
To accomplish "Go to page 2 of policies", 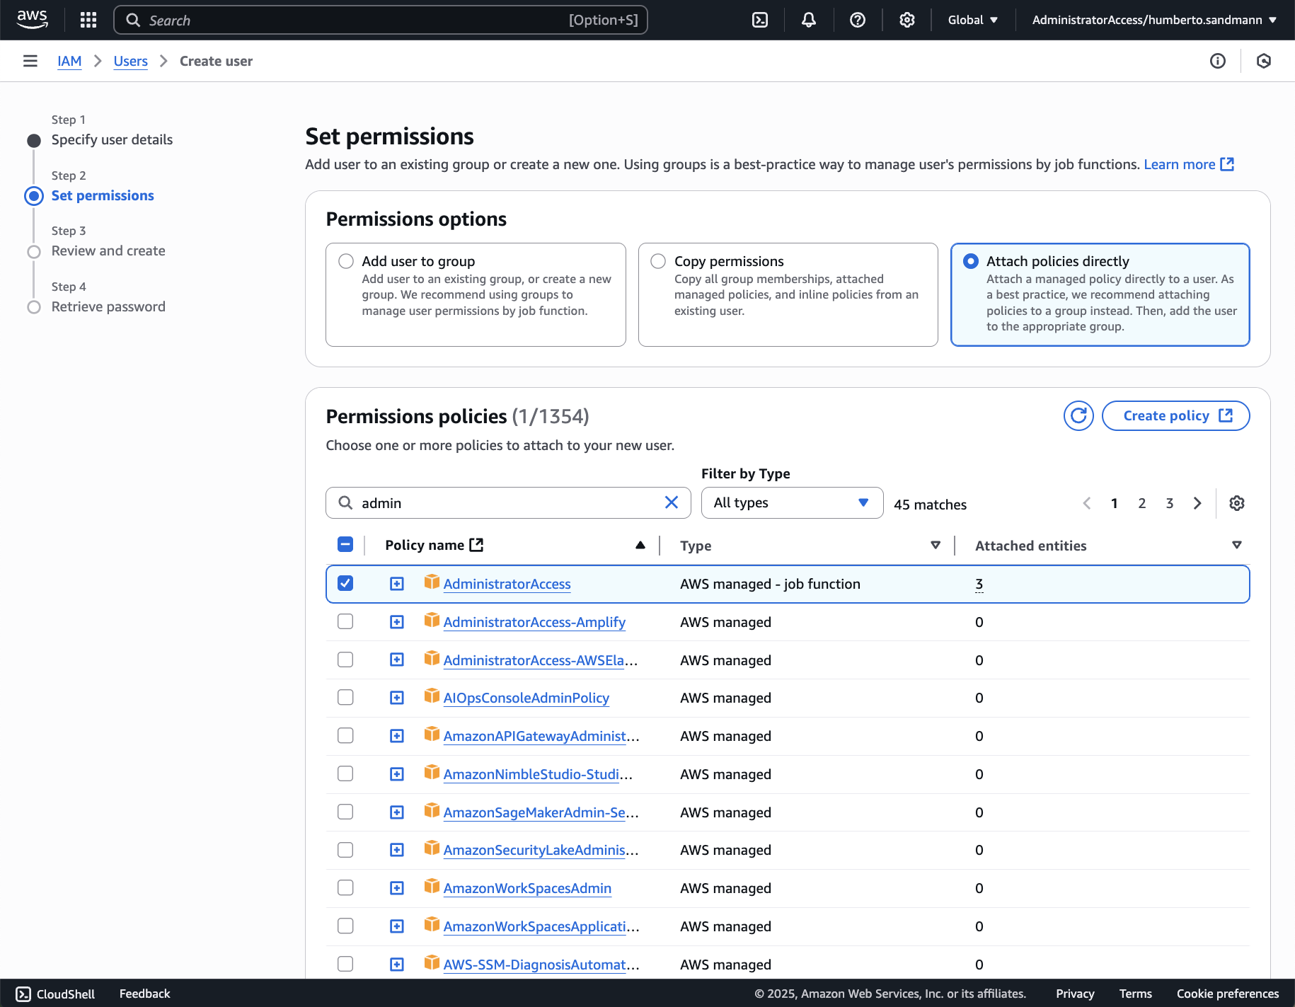I will 1141,503.
